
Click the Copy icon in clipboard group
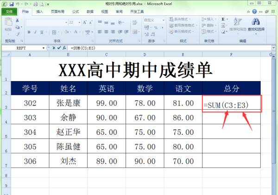tap(17, 27)
